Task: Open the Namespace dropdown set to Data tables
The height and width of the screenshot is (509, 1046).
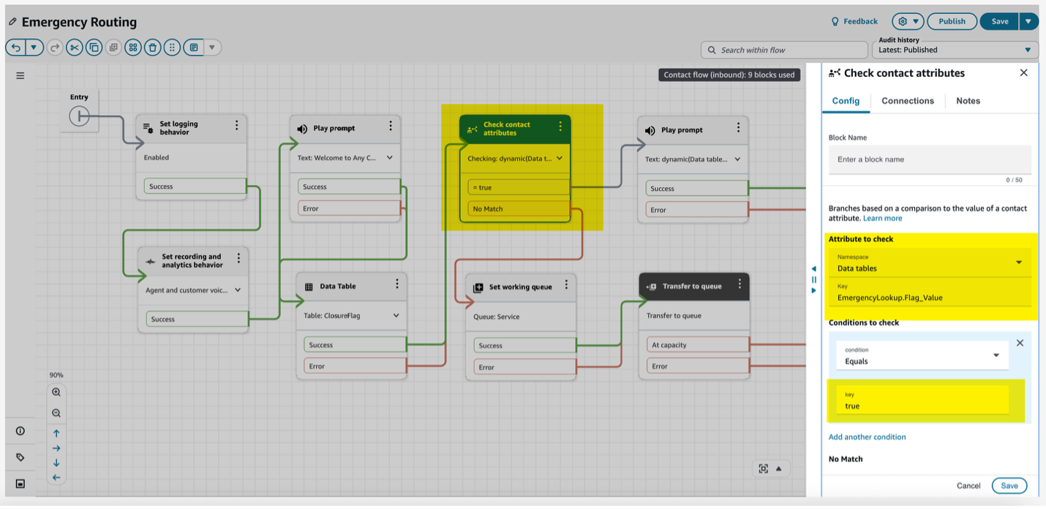Action: [x=929, y=263]
